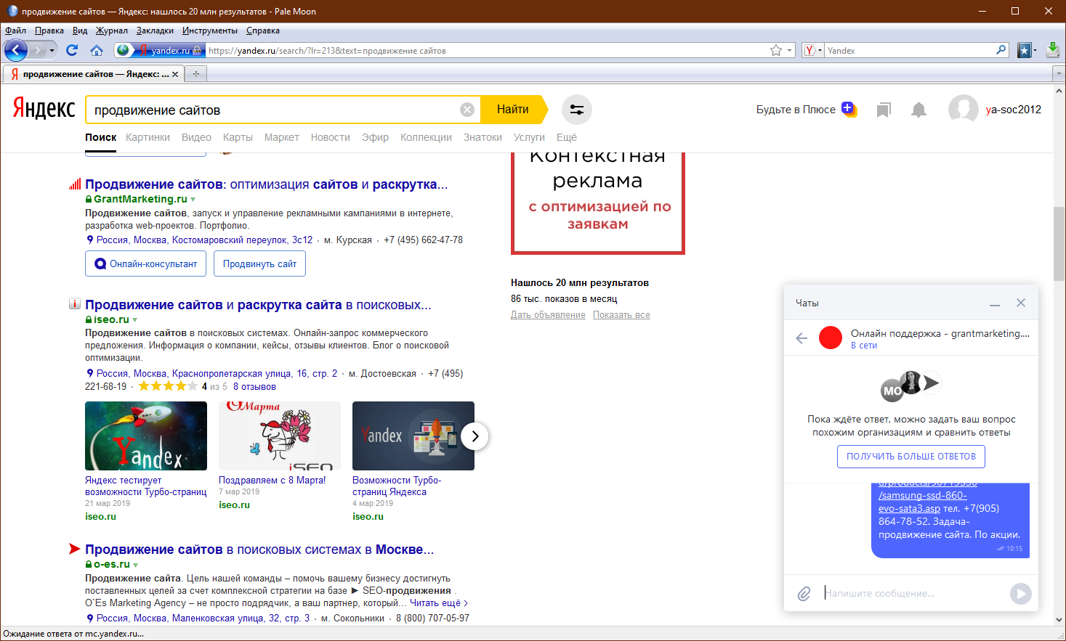Open the ya-soc2012 profile avatar
The image size is (1066, 641).
(963, 110)
